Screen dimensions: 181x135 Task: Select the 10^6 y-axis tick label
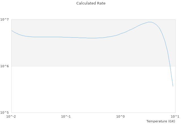[5, 66]
